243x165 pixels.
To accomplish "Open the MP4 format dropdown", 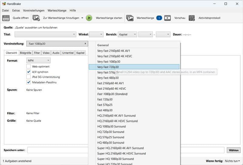I will pyautogui.click(x=38, y=61).
